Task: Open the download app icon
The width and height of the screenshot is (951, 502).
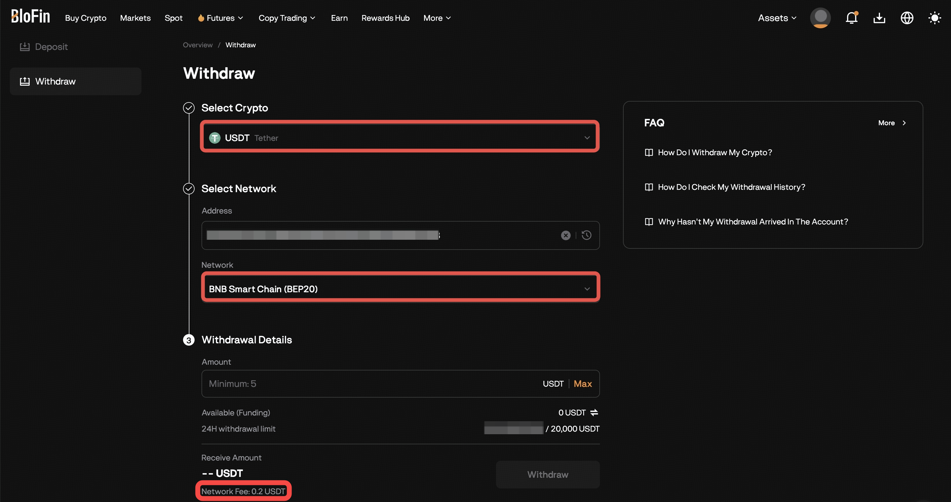Action: click(879, 18)
